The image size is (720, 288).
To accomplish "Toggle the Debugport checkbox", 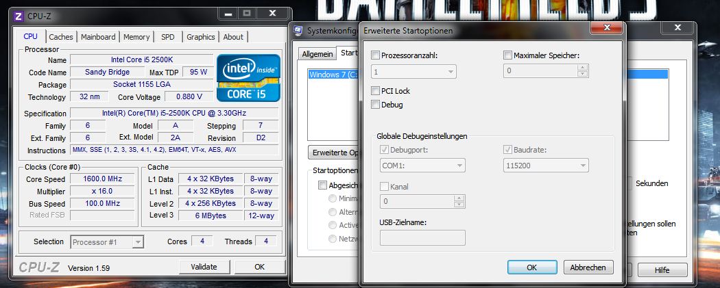I will 384,150.
